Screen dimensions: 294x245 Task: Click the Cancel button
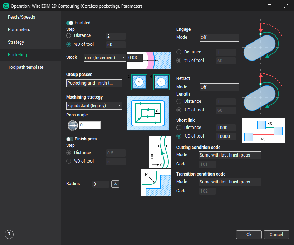coord(276,235)
